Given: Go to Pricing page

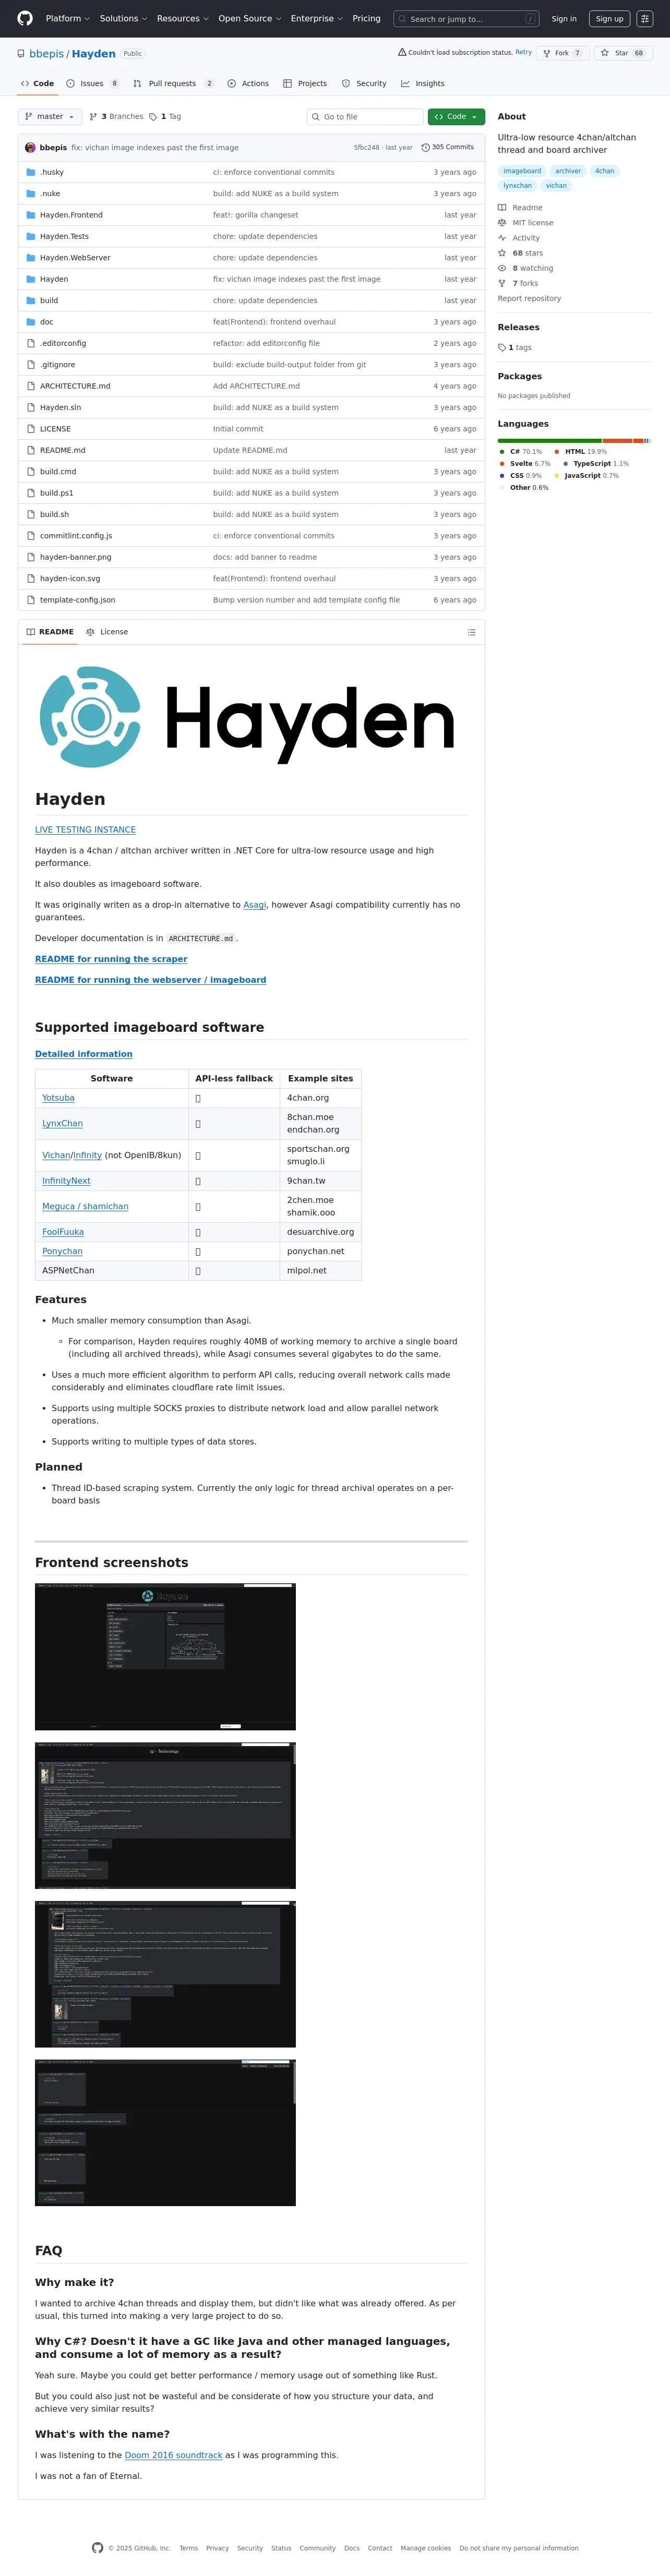Looking at the screenshot, I should [x=366, y=18].
